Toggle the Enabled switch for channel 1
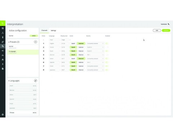 [107, 43]
